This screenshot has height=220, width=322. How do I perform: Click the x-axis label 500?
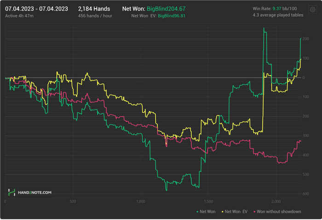pos(73,202)
